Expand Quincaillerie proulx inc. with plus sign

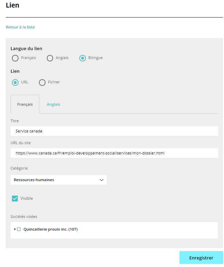(15, 229)
